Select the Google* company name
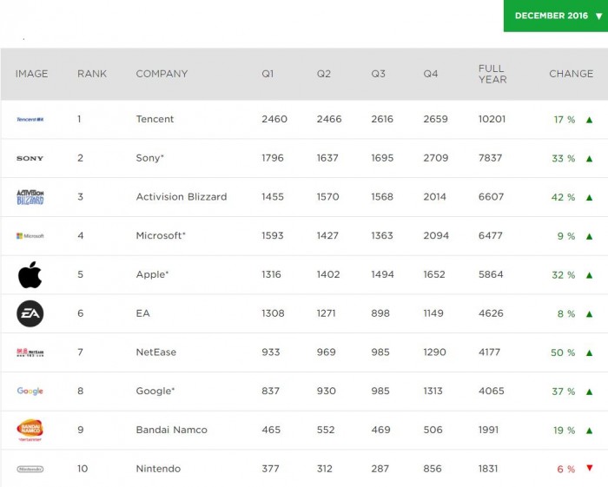 click(x=155, y=391)
